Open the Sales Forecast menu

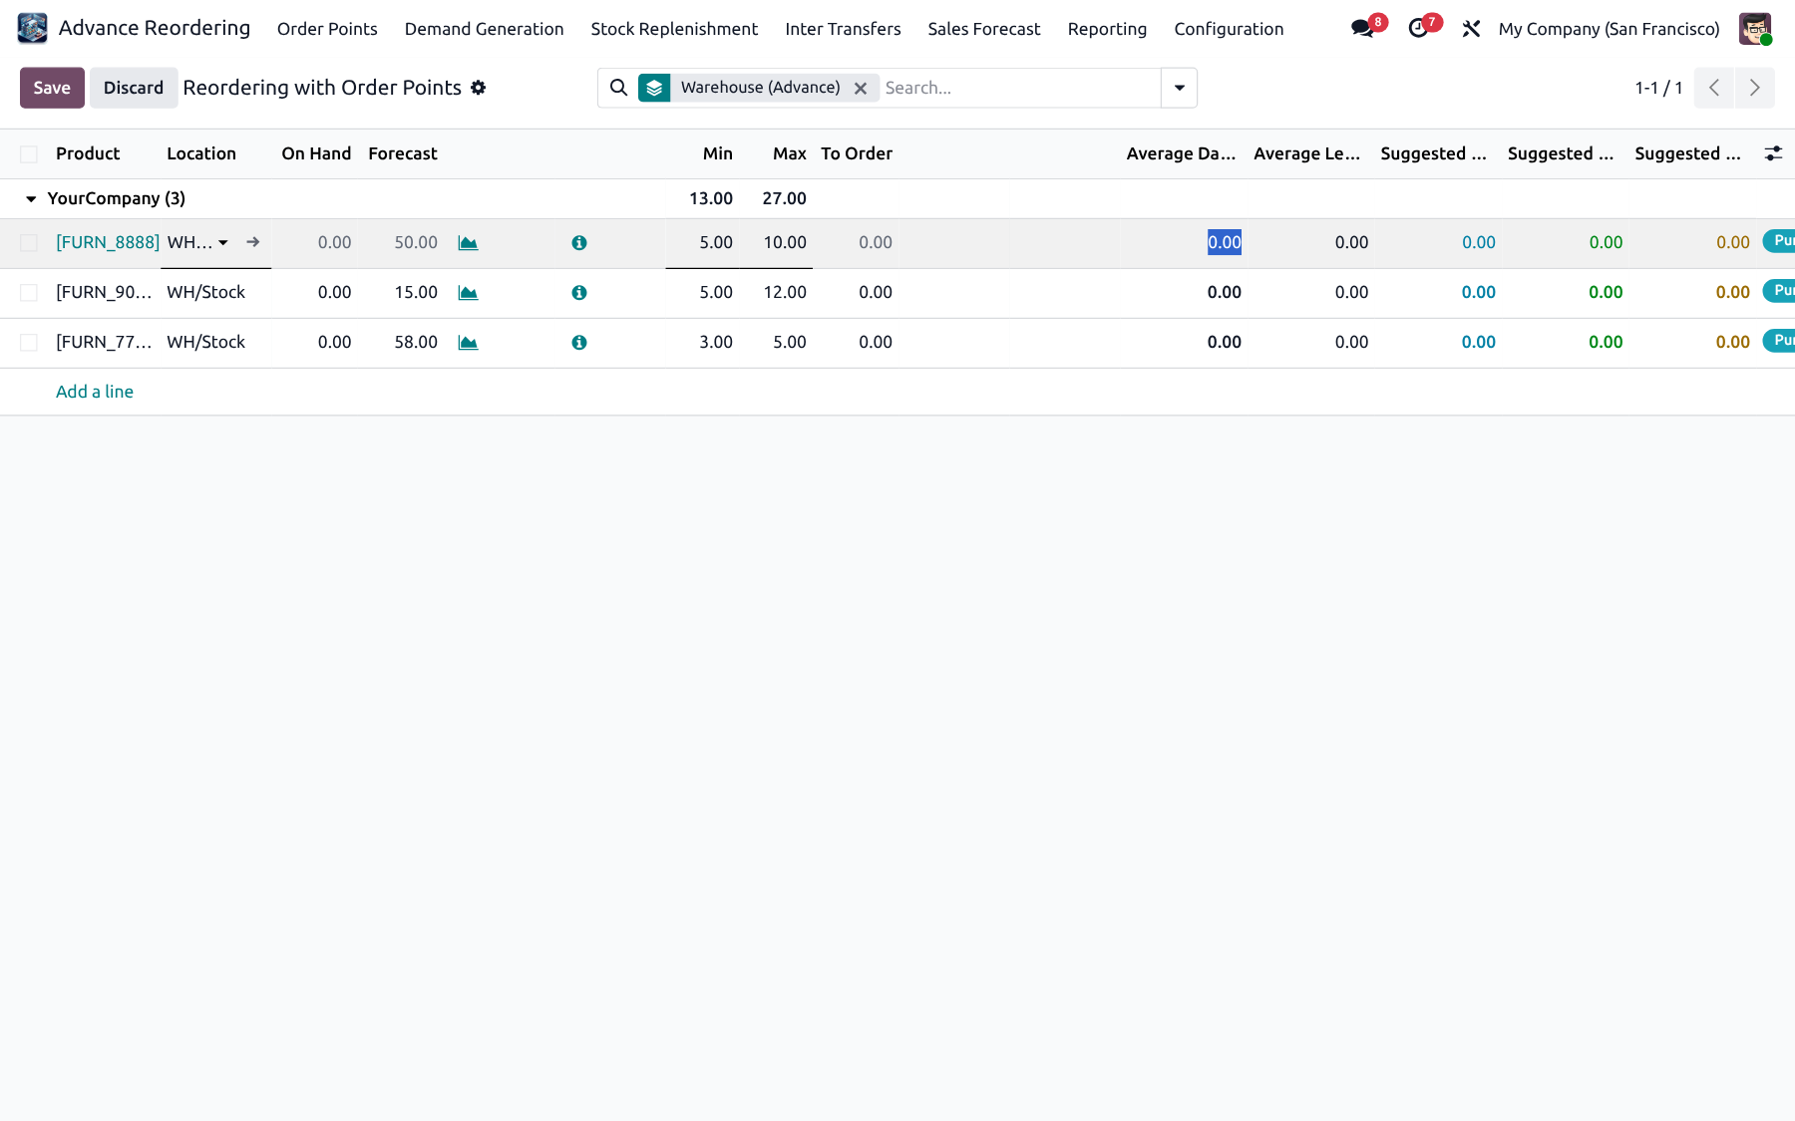pyautogui.click(x=984, y=29)
